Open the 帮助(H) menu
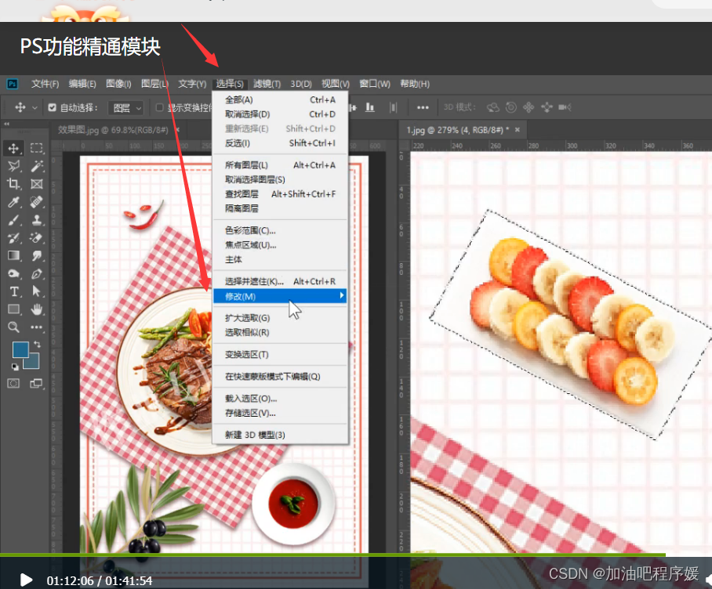Image resolution: width=712 pixels, height=589 pixels. tap(415, 84)
